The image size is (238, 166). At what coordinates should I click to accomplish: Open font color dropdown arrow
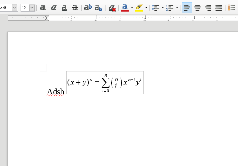132,8
